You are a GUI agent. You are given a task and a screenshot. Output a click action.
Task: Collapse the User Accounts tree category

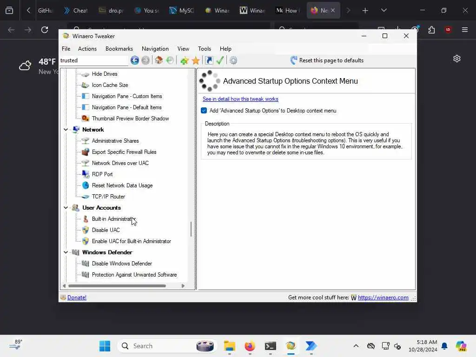tap(66, 208)
